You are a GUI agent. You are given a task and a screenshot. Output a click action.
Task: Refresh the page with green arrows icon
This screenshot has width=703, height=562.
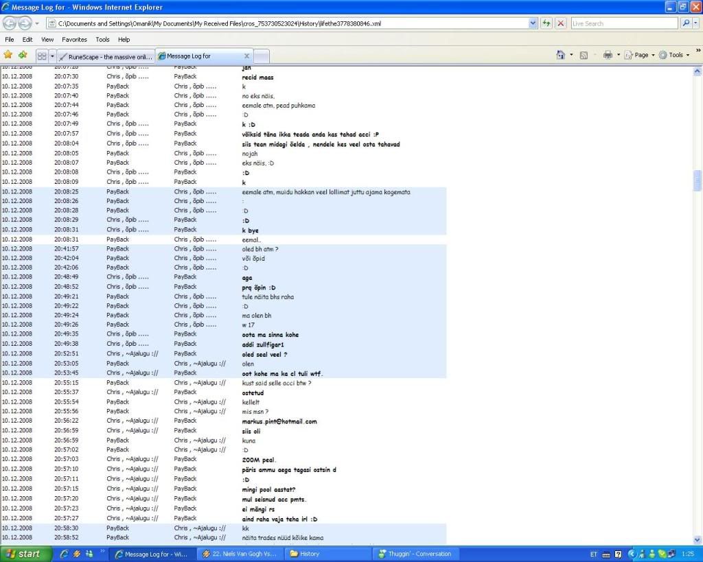click(x=546, y=23)
